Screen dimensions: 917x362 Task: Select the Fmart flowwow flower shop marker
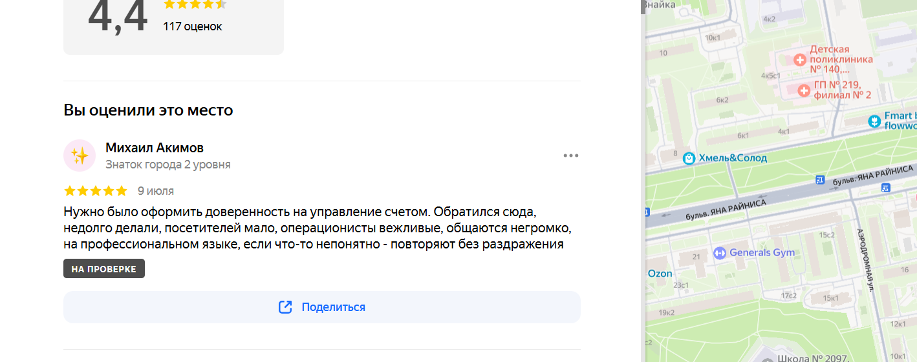click(x=874, y=121)
